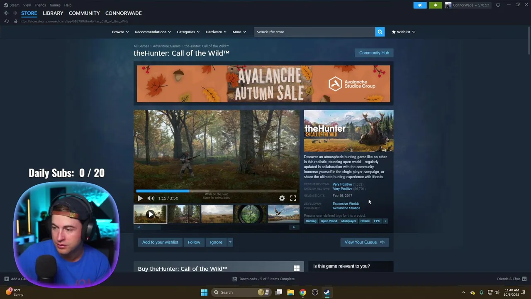Follow this game
Screen dimensions: 531x299
pyautogui.click(x=194, y=242)
